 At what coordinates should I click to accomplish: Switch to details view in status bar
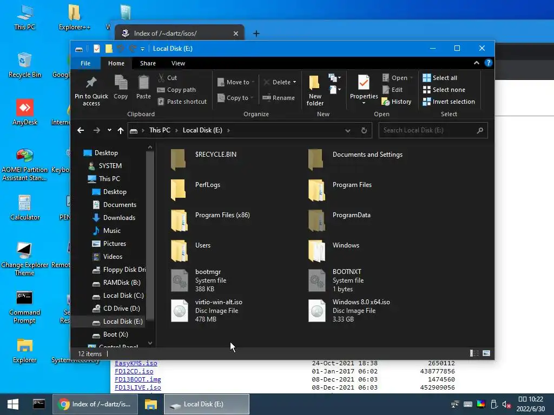474,353
